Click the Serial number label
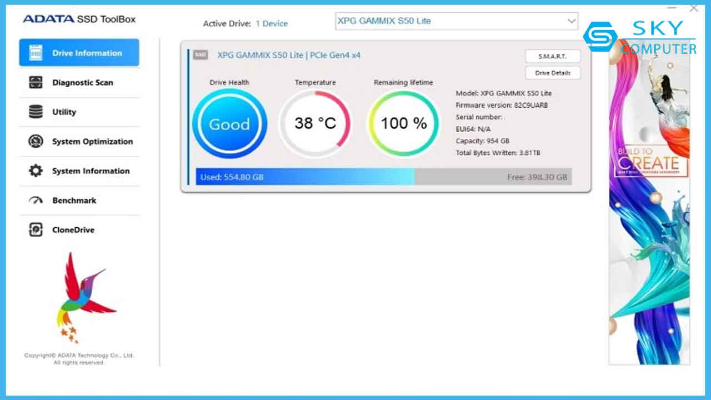The width and height of the screenshot is (711, 400). (479, 117)
